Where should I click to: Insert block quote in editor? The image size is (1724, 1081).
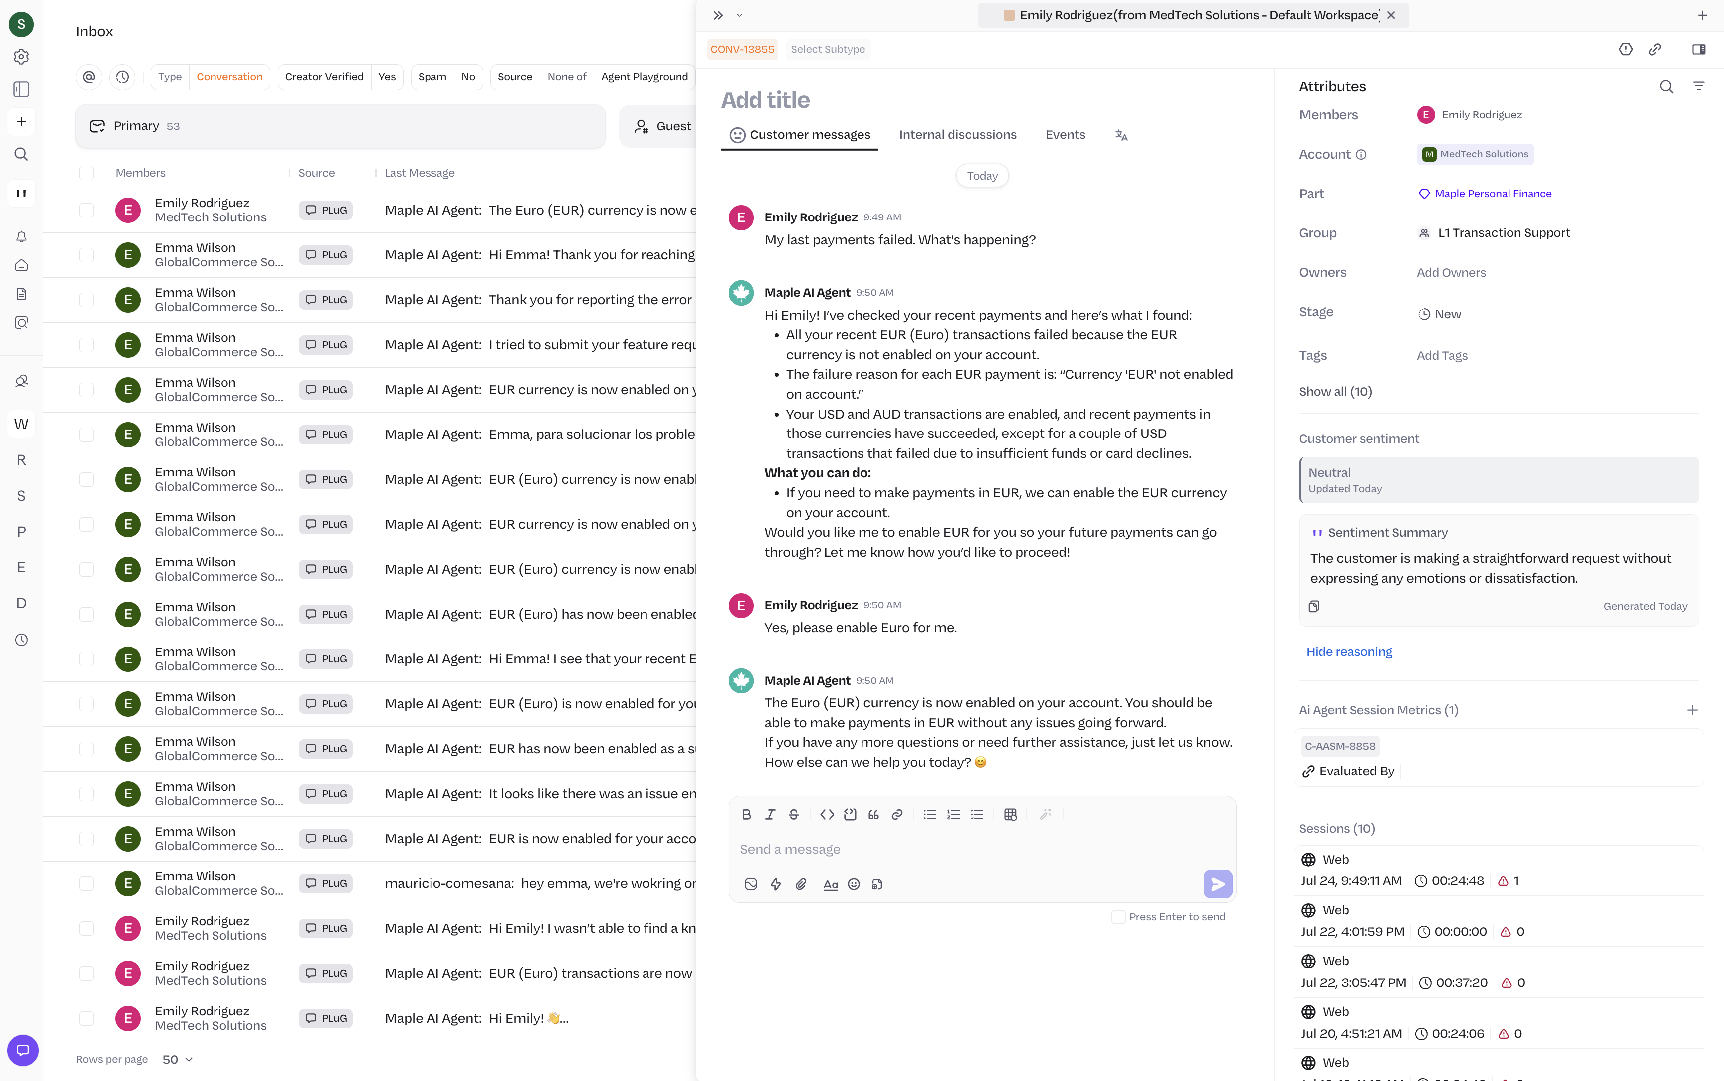click(873, 814)
